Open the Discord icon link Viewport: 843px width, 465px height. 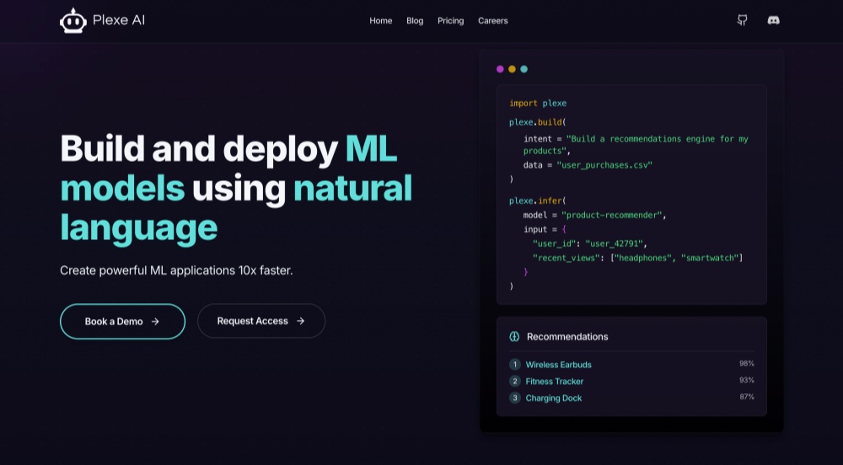tap(773, 20)
